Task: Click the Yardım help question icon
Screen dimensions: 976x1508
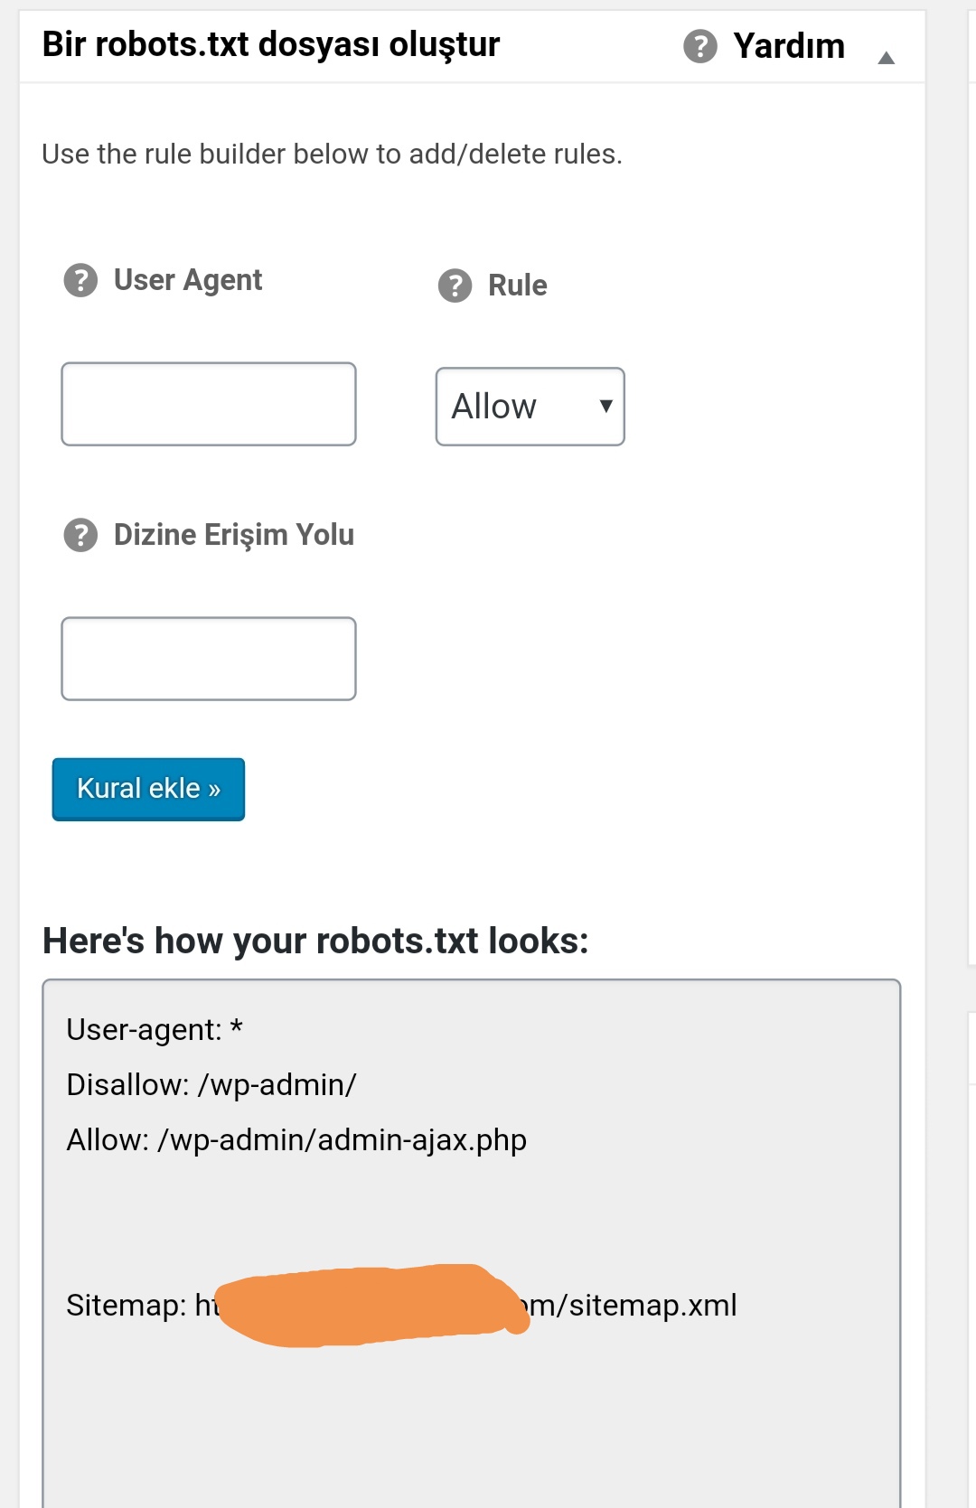Action: (700, 46)
